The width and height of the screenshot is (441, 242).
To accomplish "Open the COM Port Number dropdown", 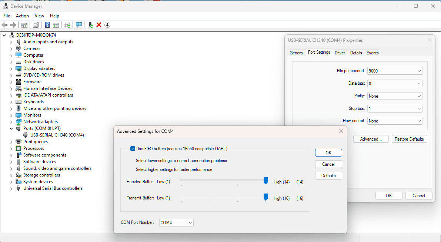I will click(x=176, y=223).
